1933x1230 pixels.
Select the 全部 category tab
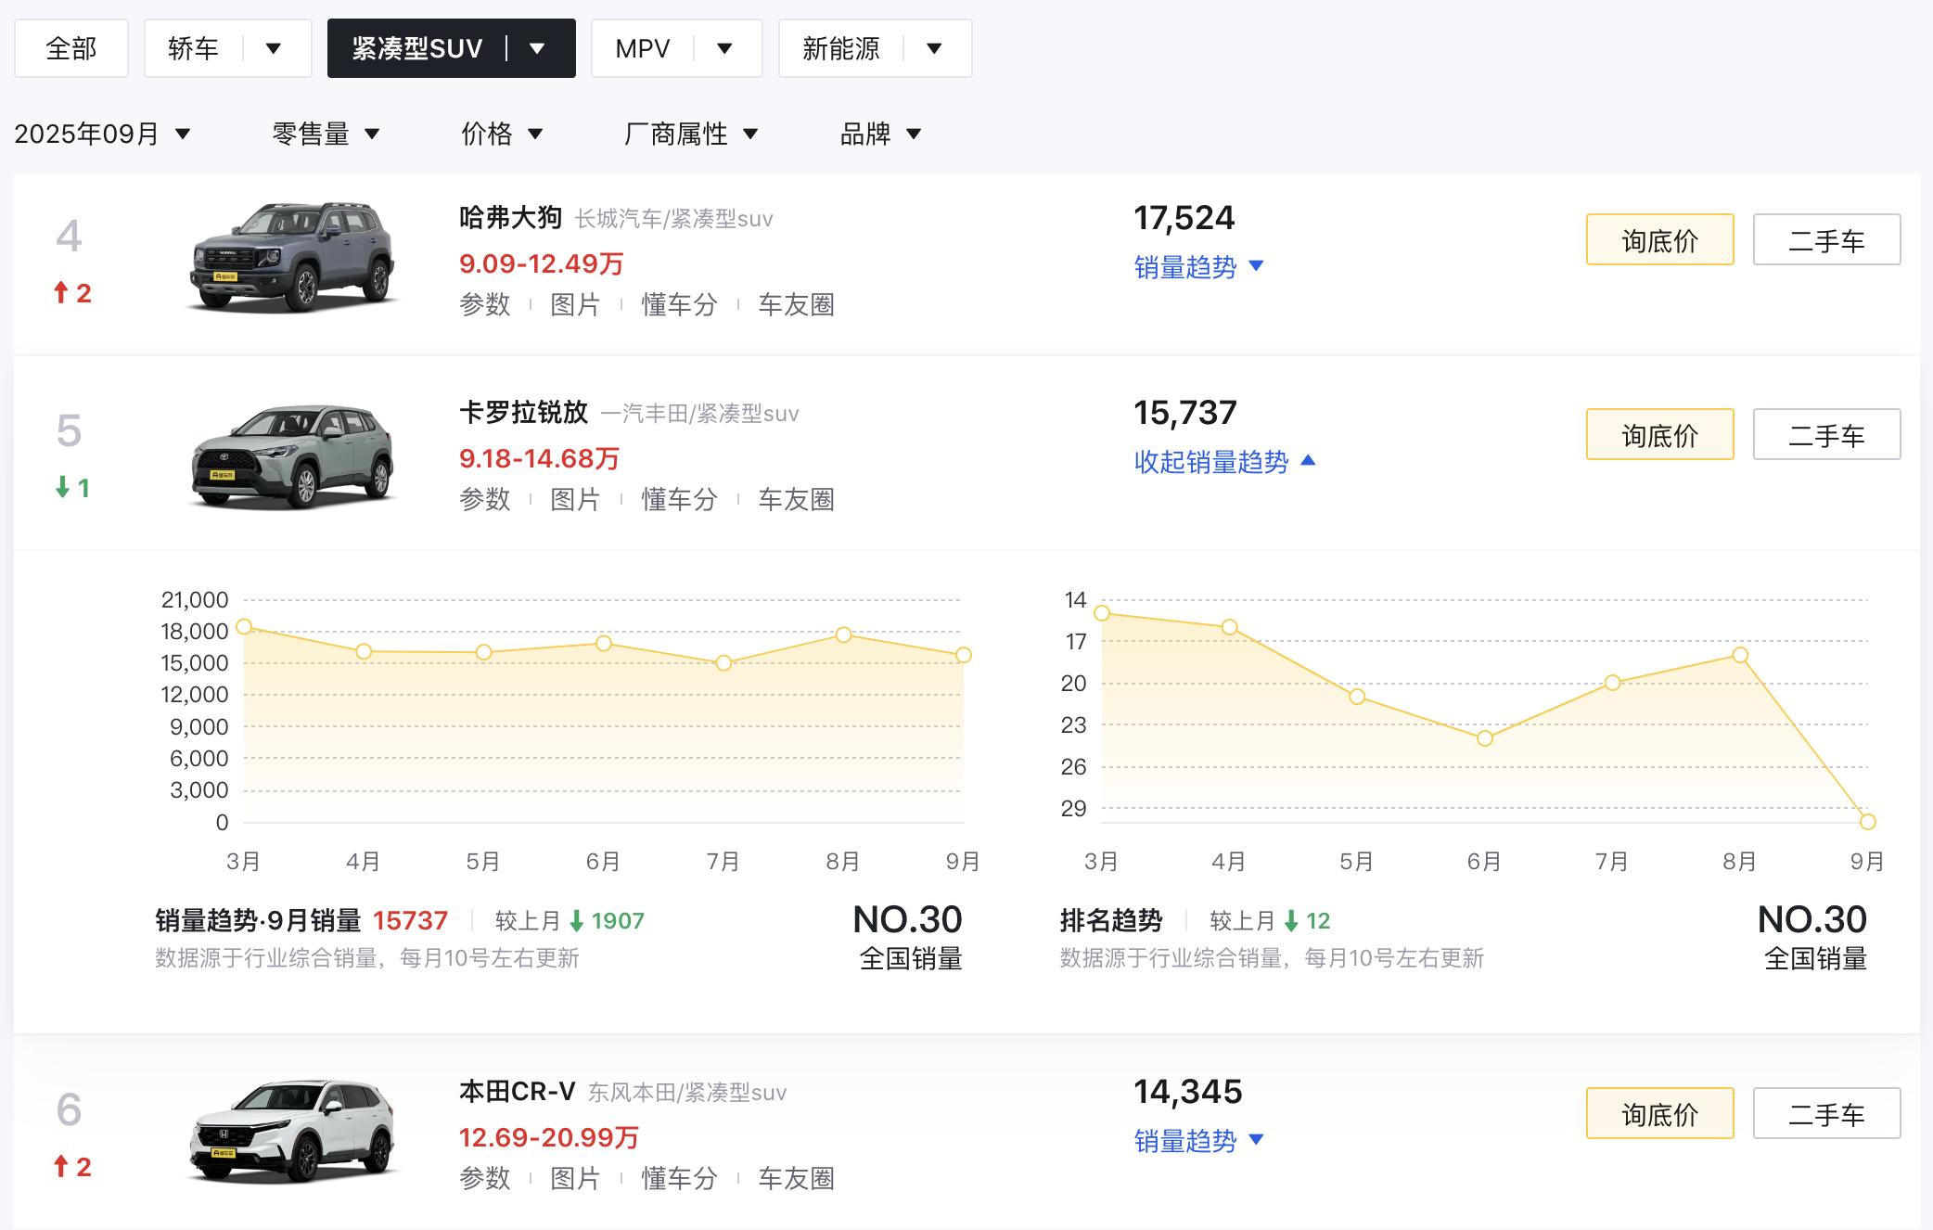coord(71,48)
